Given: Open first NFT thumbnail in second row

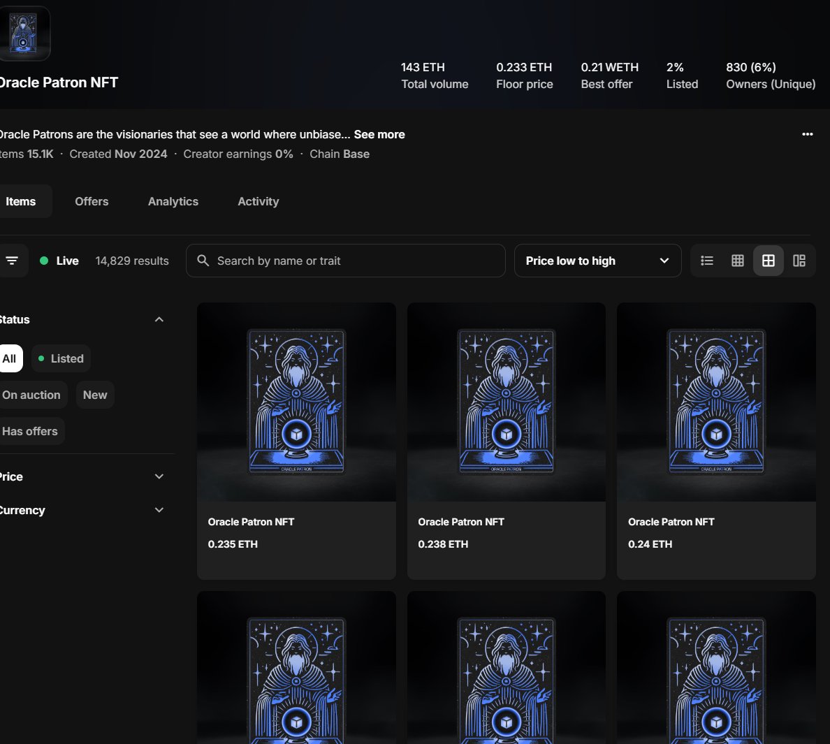Looking at the screenshot, I should pos(296,667).
